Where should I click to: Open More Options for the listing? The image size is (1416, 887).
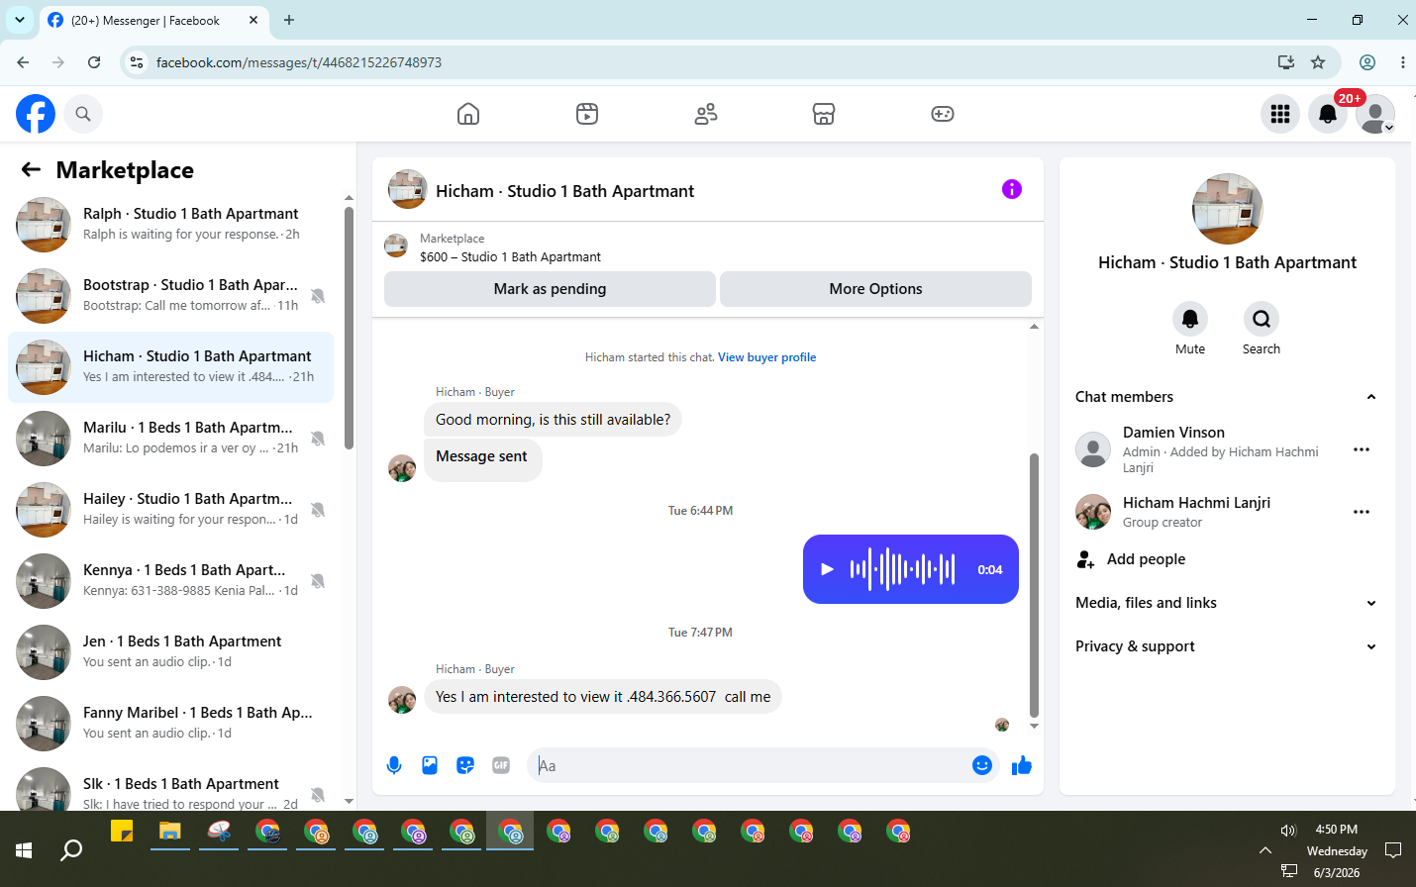pyautogui.click(x=875, y=289)
